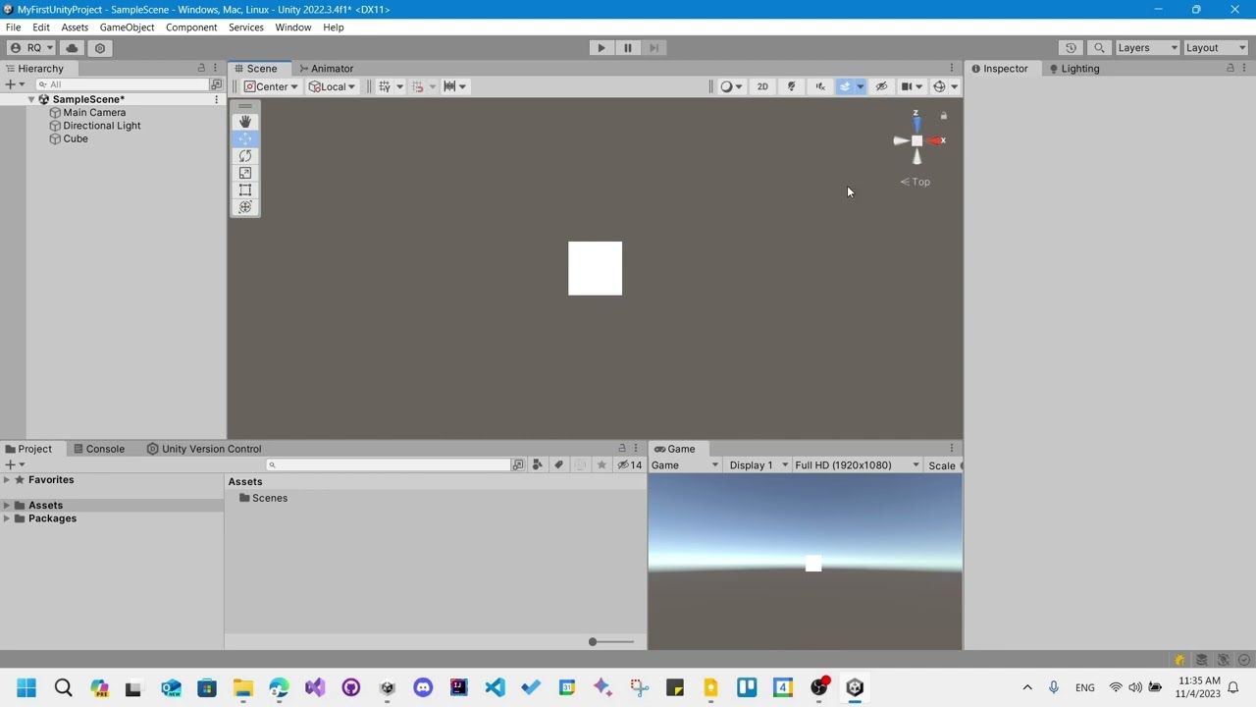Open Scene camera settings dropdown
The height and width of the screenshot is (707, 1256).
(912, 86)
